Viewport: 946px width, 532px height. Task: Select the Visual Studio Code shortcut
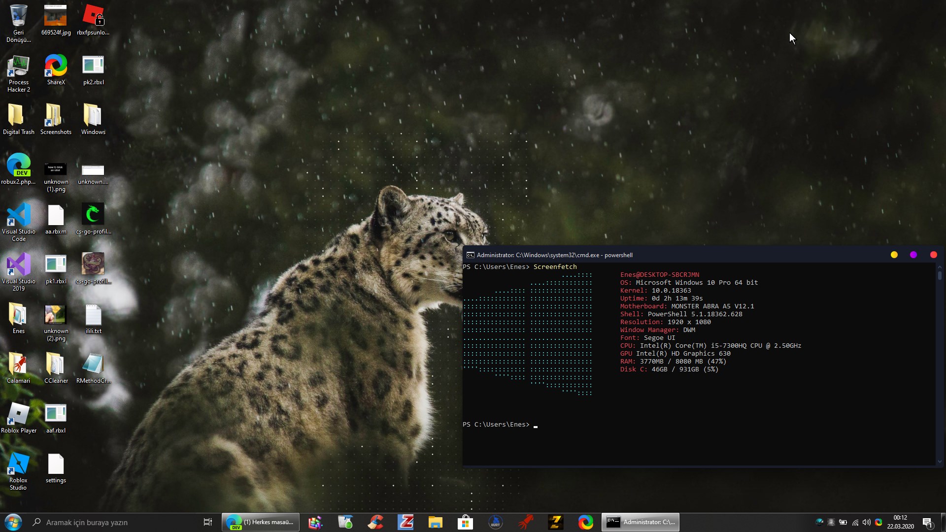click(x=18, y=215)
